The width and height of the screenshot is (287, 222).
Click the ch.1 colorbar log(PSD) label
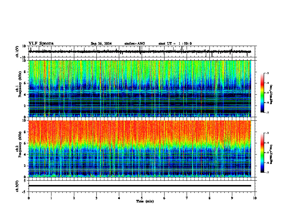pyautogui.click(x=271, y=94)
